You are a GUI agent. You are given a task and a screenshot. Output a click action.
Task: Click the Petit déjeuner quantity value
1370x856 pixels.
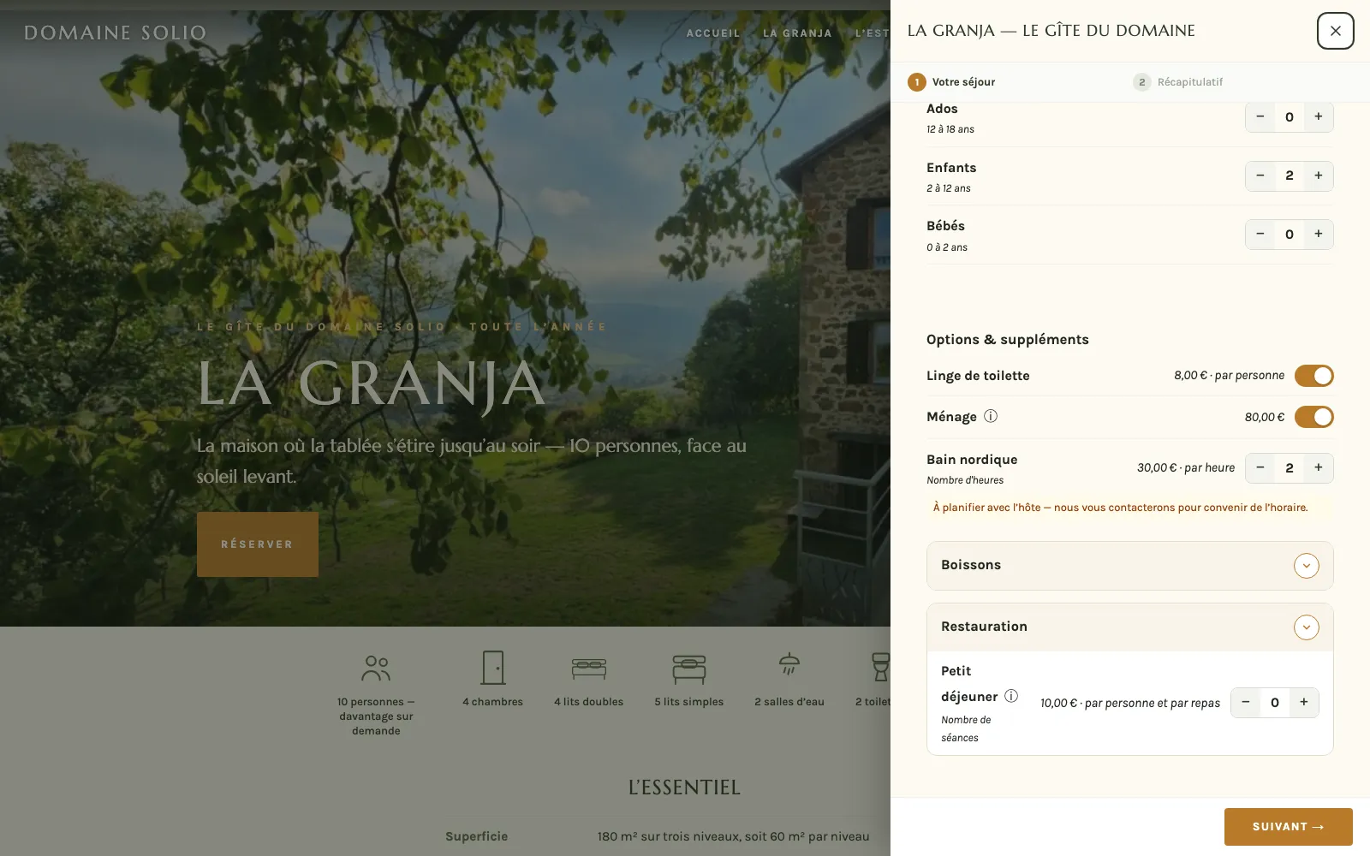(x=1275, y=703)
